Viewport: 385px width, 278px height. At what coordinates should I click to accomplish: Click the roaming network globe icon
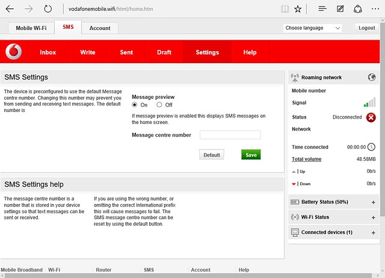[x=371, y=78]
